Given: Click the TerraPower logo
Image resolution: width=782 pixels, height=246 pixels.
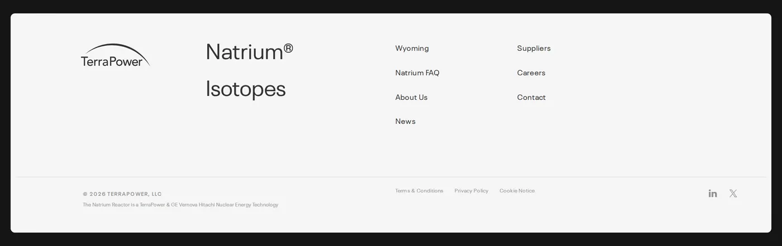Looking at the screenshot, I should point(116,55).
